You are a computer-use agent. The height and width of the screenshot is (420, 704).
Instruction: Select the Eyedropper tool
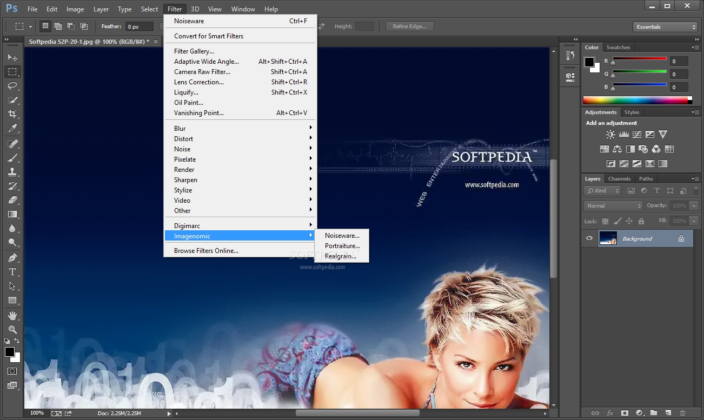(12, 128)
